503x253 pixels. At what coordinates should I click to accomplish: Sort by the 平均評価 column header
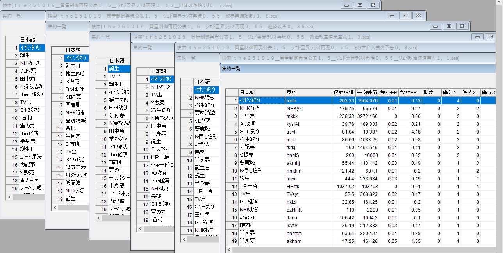(367, 93)
